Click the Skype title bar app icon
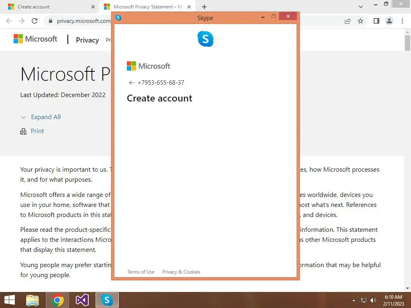Image resolution: width=411 pixels, height=308 pixels. click(118, 18)
